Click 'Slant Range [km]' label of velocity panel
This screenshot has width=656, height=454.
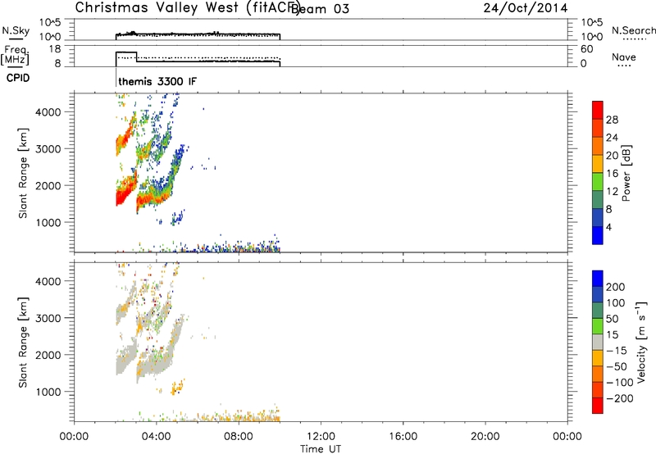[x=23, y=343]
